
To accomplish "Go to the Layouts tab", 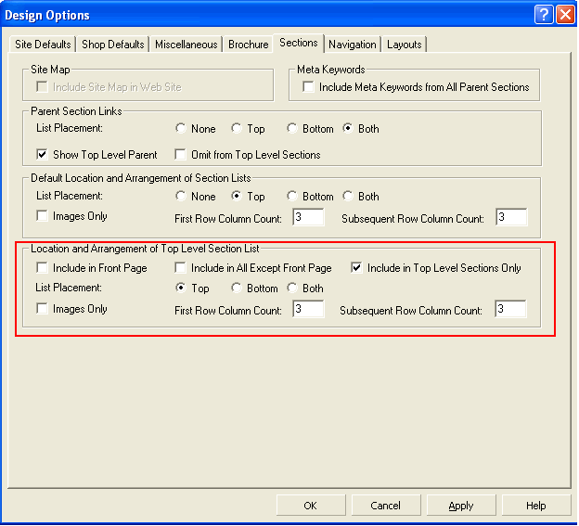I will click(x=404, y=45).
